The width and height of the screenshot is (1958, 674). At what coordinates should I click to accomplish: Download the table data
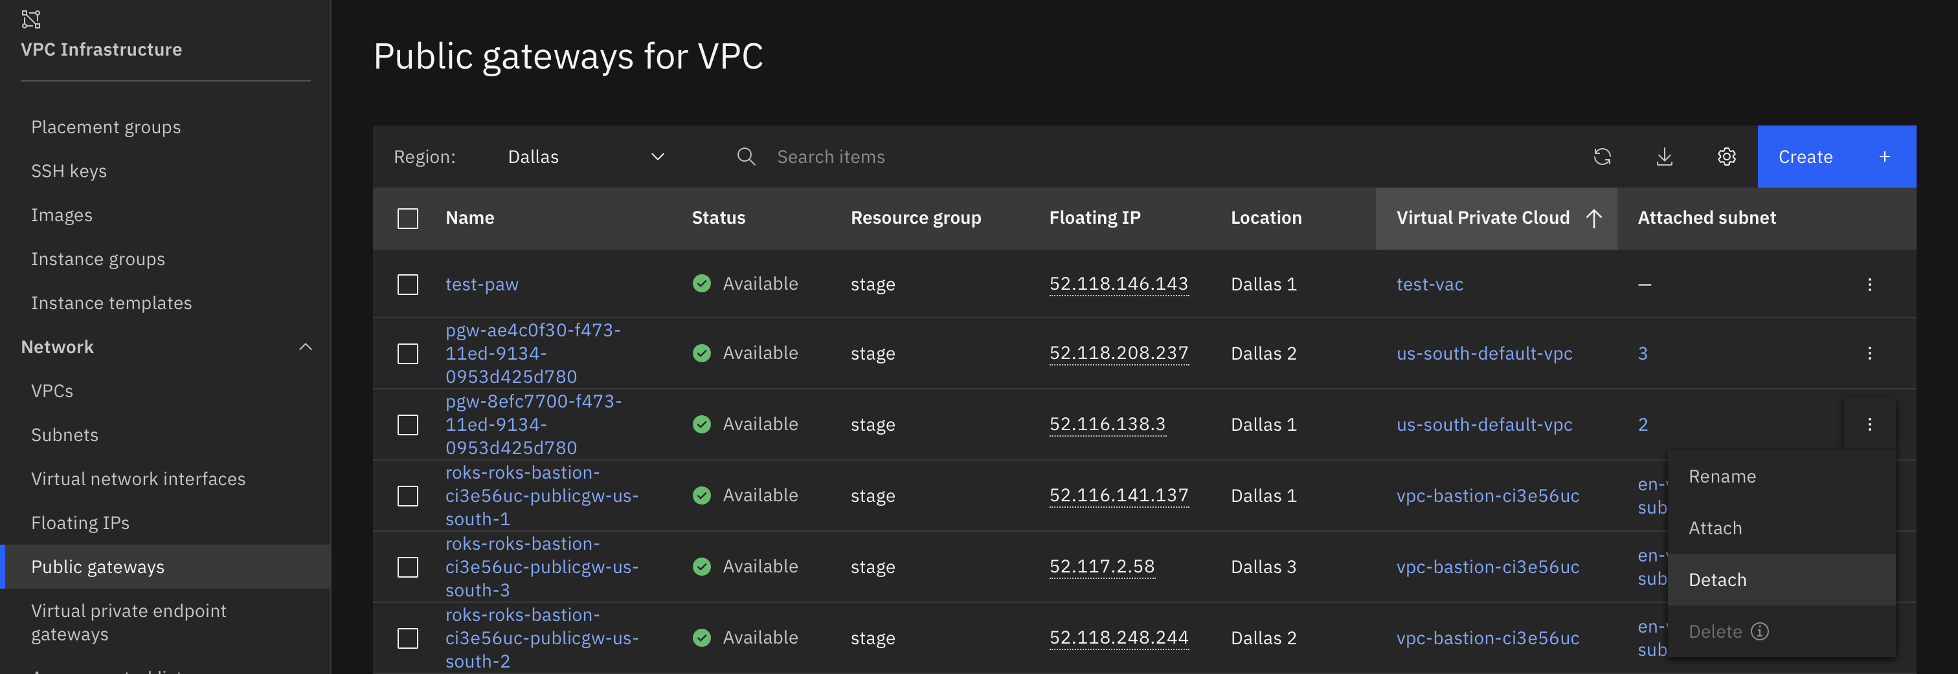1665,157
